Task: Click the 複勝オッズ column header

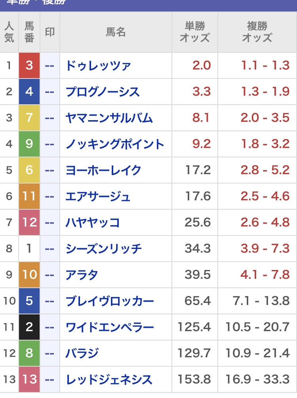Action: 257,32
